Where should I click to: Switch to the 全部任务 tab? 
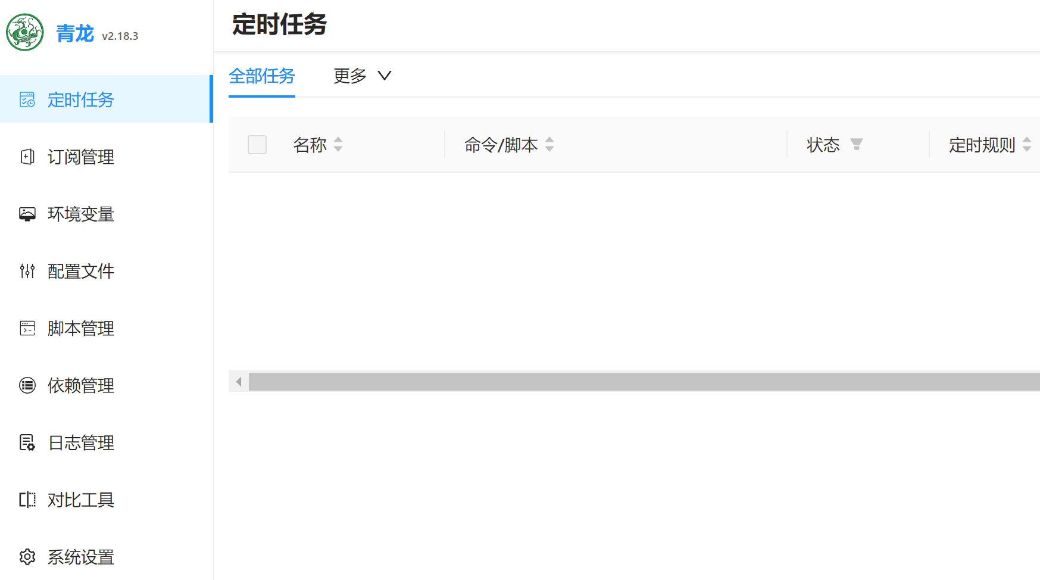[262, 76]
